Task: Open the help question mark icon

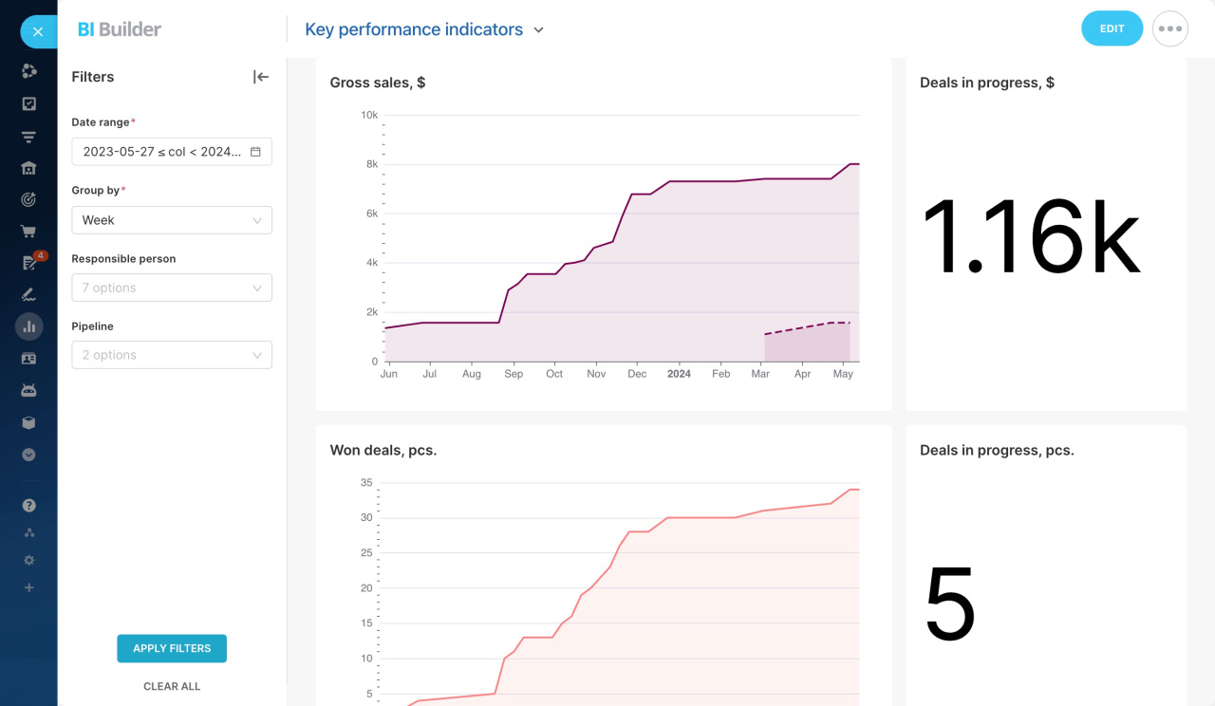Action: [x=28, y=506]
